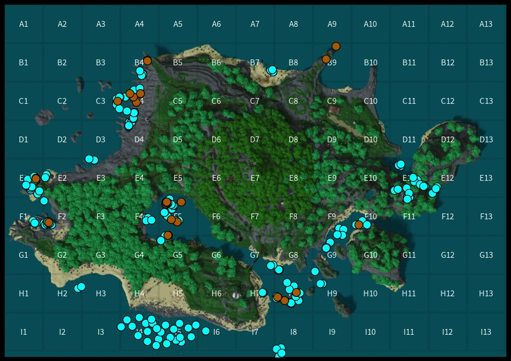
Task: Select grid cell label G10
Action: (x=370, y=255)
